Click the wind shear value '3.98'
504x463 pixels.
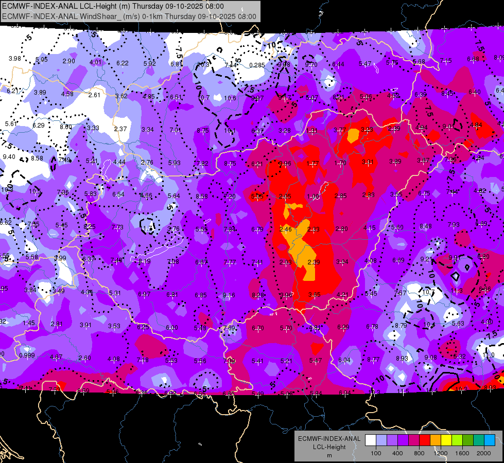15,59
